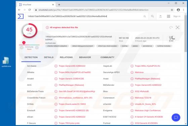Open the update.exe desktop file

click(x=6, y=62)
